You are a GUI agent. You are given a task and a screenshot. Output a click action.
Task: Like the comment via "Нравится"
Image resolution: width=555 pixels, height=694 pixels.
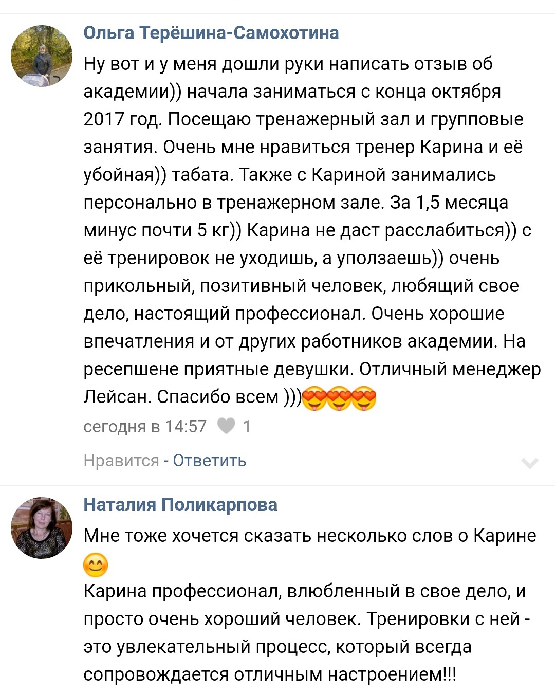tap(121, 461)
